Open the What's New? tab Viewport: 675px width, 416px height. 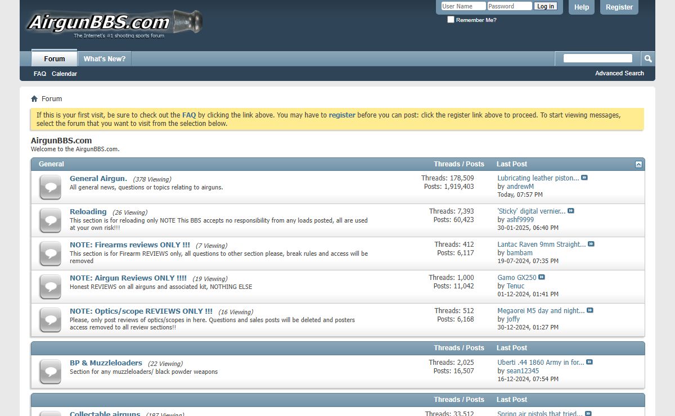click(x=105, y=58)
